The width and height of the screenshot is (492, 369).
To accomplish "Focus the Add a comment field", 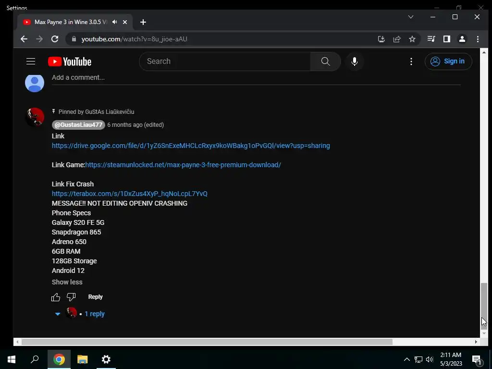I will tap(256, 77).
